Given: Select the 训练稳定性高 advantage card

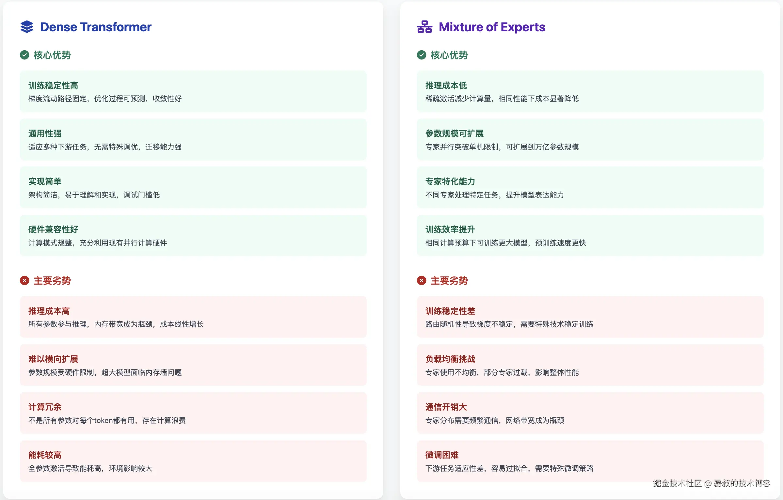Looking at the screenshot, I should pos(193,91).
